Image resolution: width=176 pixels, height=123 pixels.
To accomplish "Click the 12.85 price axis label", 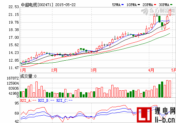I will pos(14,60).
